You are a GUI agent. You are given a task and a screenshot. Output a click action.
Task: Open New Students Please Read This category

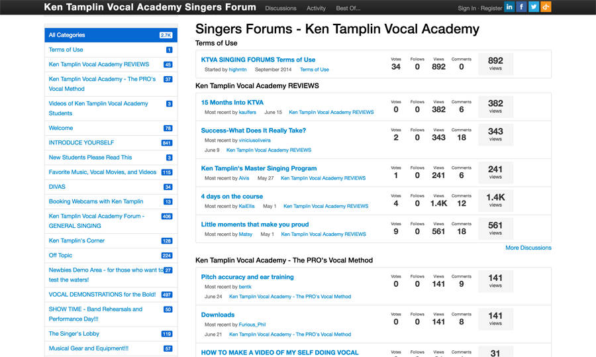pyautogui.click(x=91, y=158)
